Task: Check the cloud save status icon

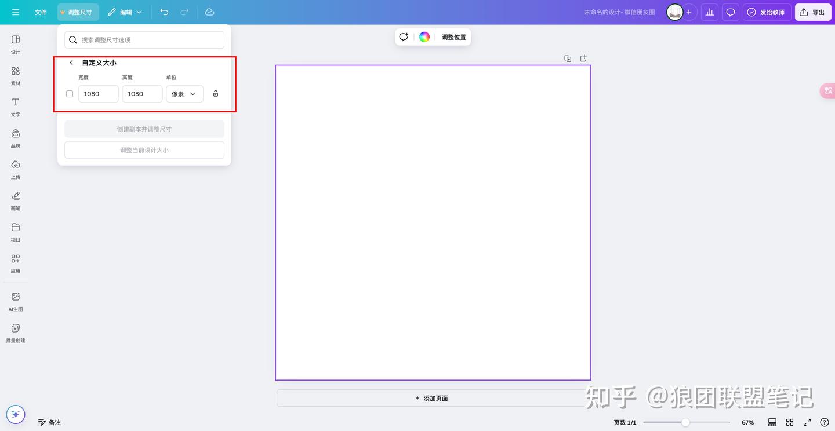Action: pos(210,12)
